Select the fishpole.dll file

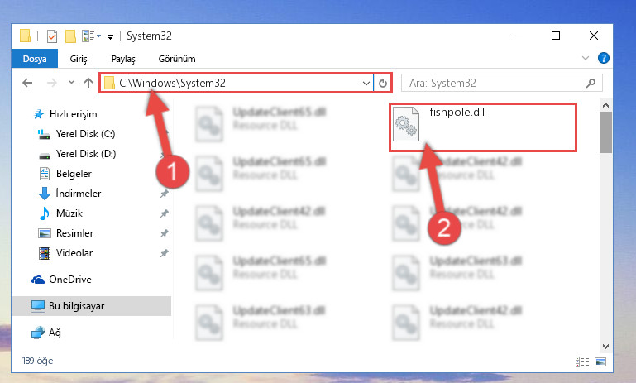483,127
